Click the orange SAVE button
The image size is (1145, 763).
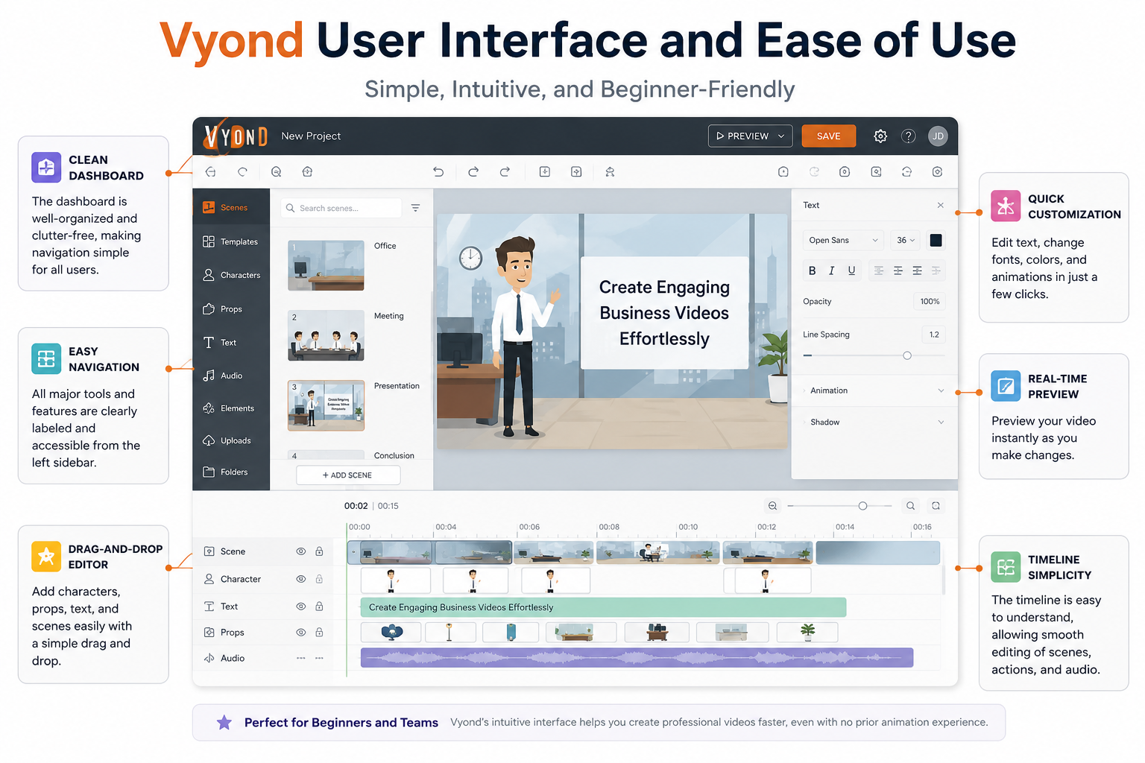[828, 136]
